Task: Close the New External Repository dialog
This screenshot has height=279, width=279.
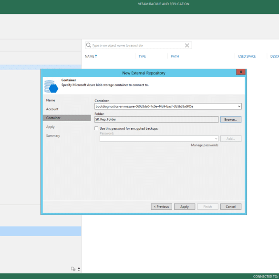Action: tap(241, 72)
